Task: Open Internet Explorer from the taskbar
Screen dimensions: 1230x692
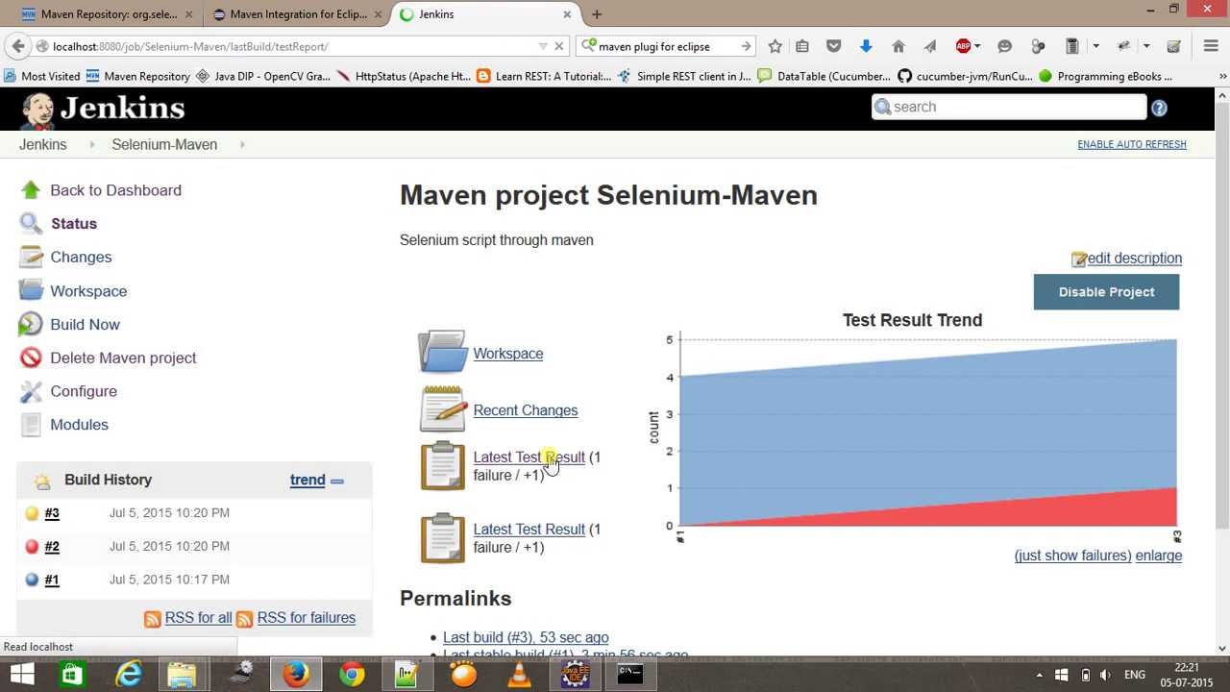Action: pyautogui.click(x=129, y=675)
